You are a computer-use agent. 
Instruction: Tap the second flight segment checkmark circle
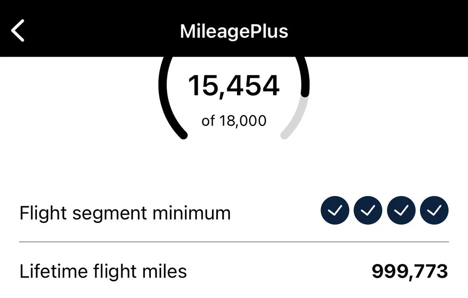368,210
